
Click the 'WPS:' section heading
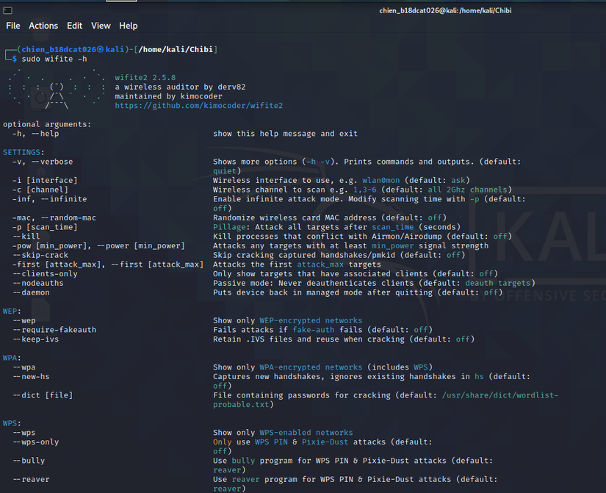[x=12, y=423]
